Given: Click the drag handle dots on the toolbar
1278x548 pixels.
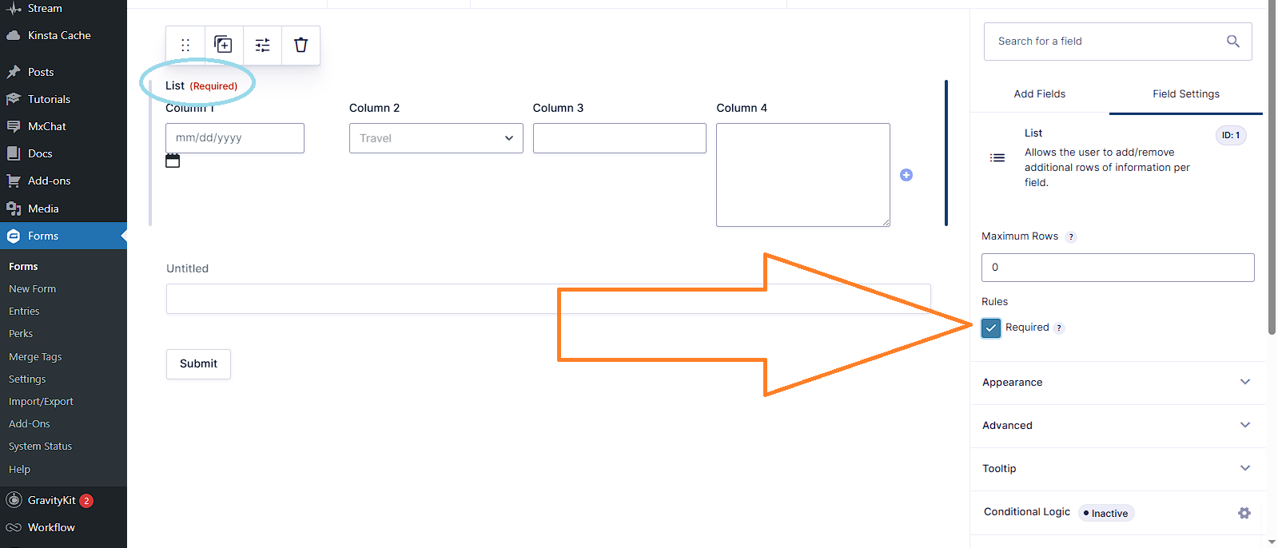Looking at the screenshot, I should click(x=185, y=45).
